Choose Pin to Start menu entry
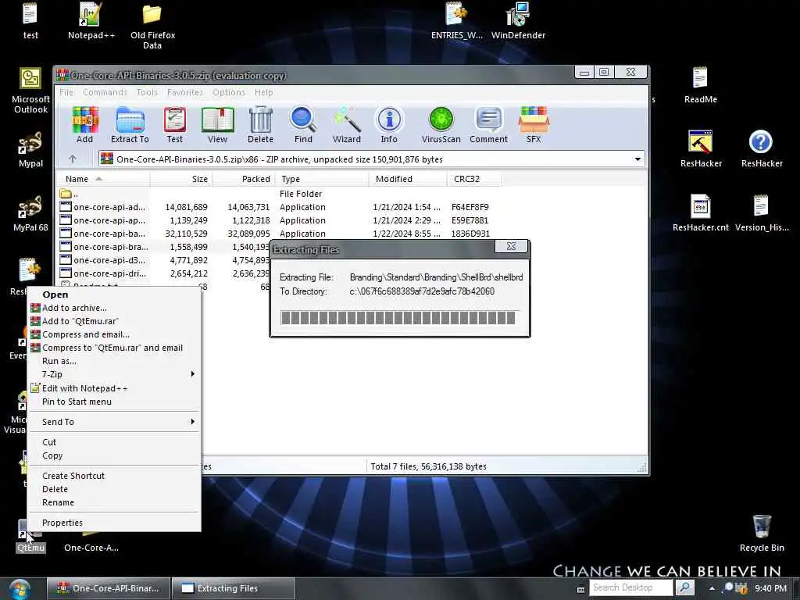Screen dimensions: 800x600 click(x=112, y=402)
